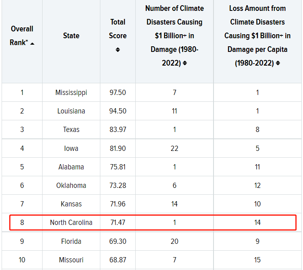Select the Alabama state cell
The height and width of the screenshot is (270, 303).
[x=71, y=167]
